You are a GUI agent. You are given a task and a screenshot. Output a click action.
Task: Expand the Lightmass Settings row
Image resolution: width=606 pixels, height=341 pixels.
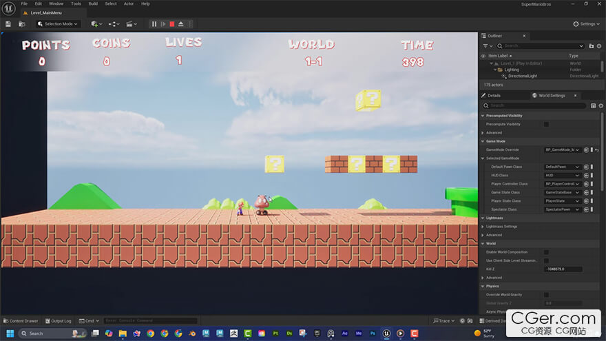pos(483,227)
